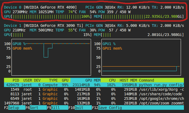Click the Command column header

146,80
